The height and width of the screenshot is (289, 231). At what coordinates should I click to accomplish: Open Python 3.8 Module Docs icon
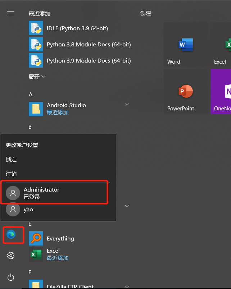(x=36, y=44)
